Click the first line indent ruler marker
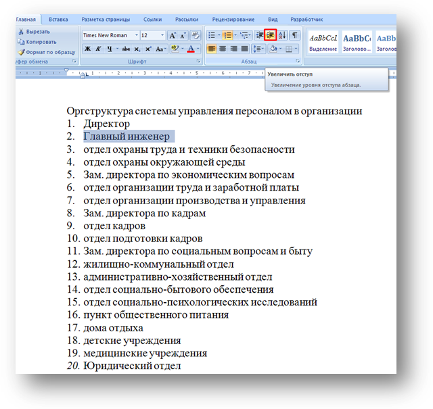 click(x=66, y=71)
